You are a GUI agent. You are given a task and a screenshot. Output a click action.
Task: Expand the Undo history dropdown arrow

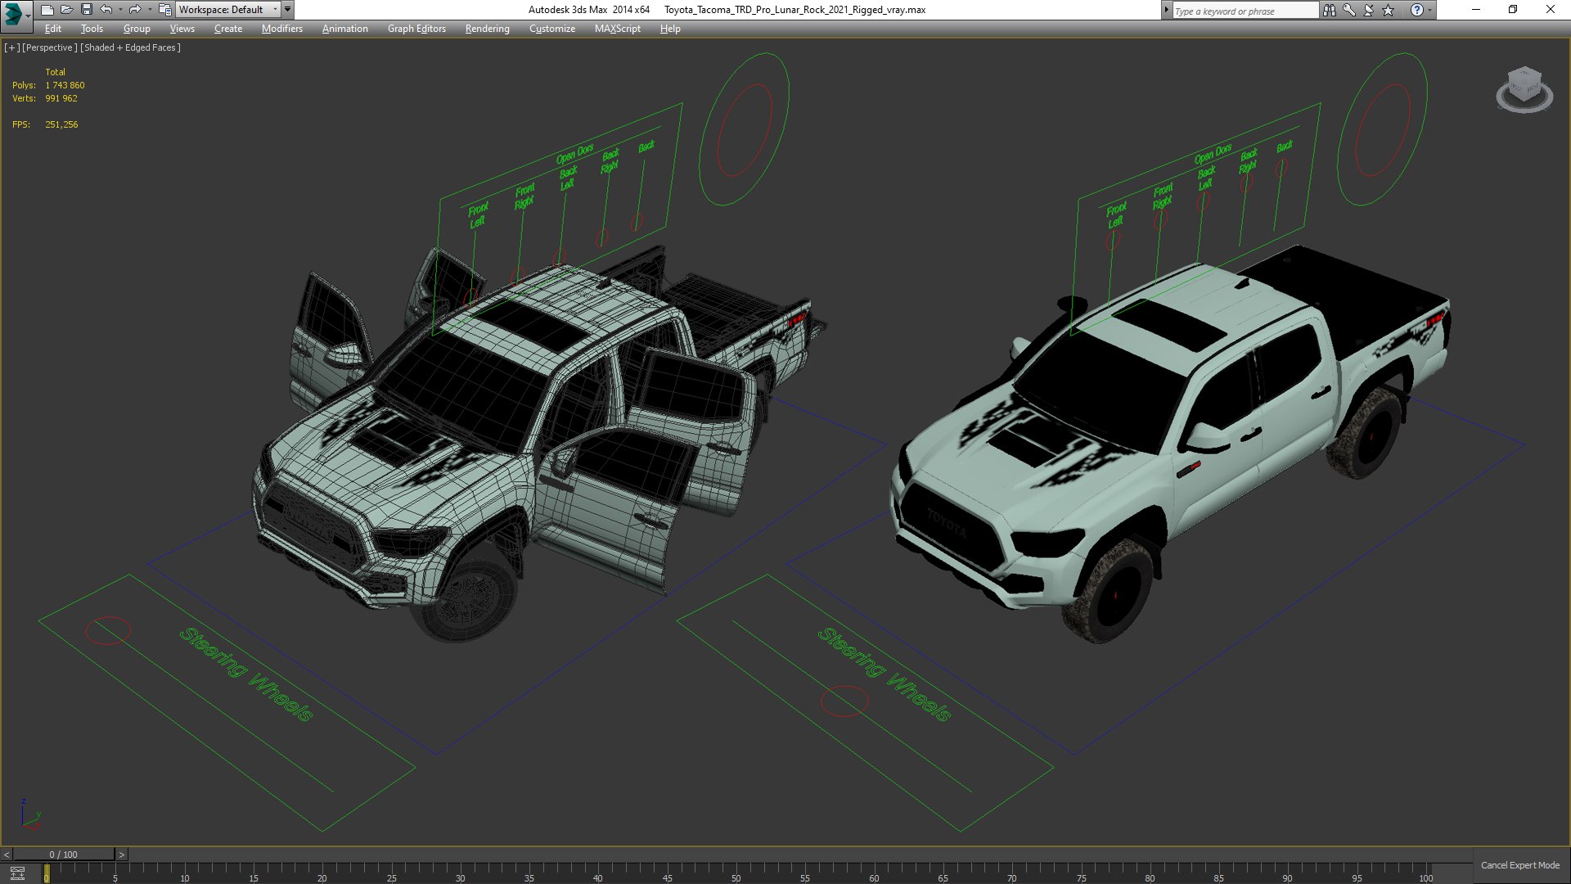[x=120, y=10]
